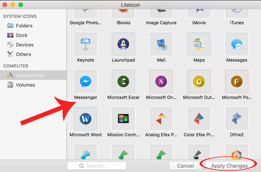Pick the Microsoft PowerPoint icon
This screenshot has height=172, width=261.
coord(237,81)
